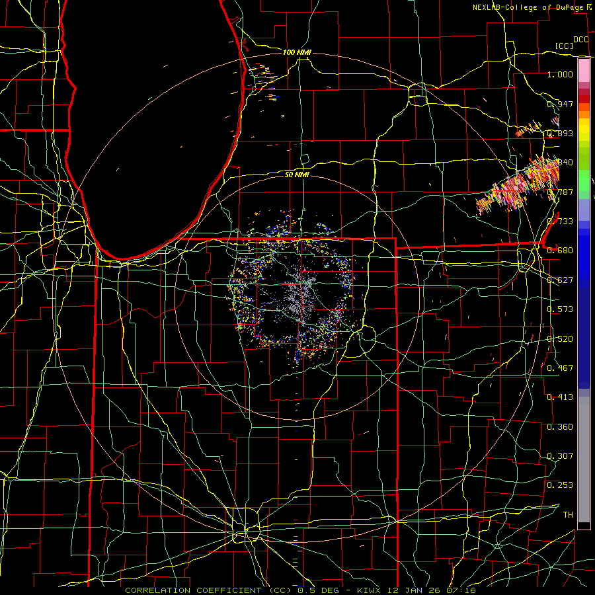595x595 pixels.
Task: Pick the pink segment at the color bar top
Action: coord(584,70)
